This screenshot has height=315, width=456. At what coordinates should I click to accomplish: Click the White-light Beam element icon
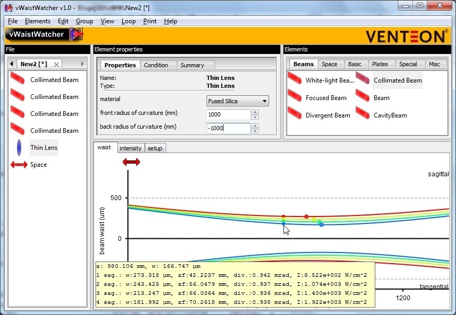pos(295,78)
